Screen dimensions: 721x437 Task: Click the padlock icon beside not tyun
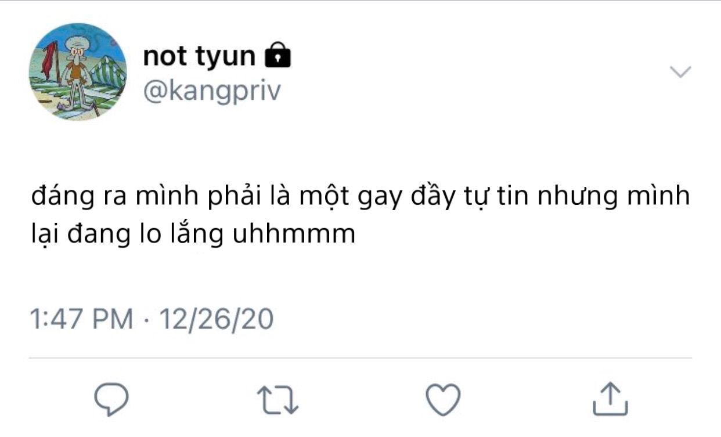coord(277,56)
